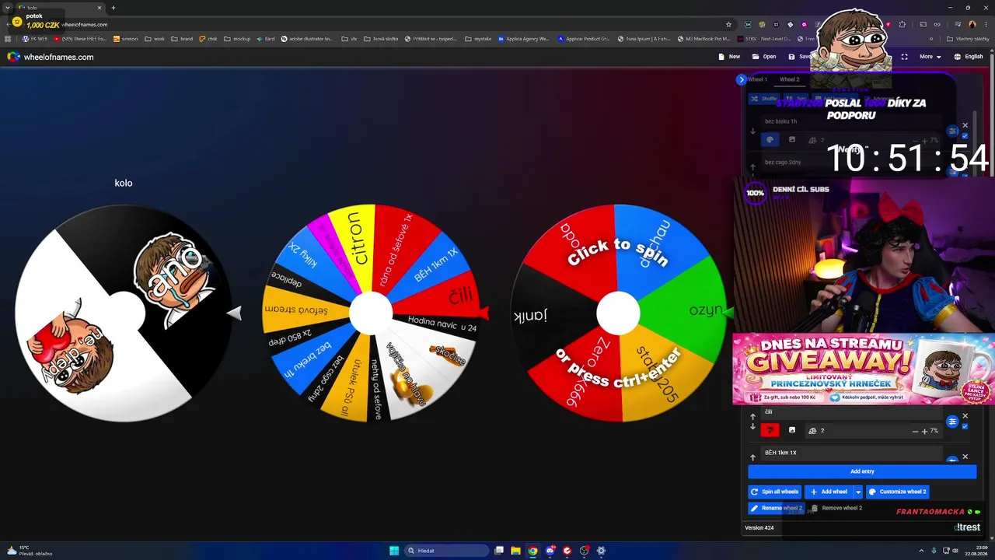Remove the 'bez breku 1h' entry
Screen dimensions: 995x560
(965, 125)
